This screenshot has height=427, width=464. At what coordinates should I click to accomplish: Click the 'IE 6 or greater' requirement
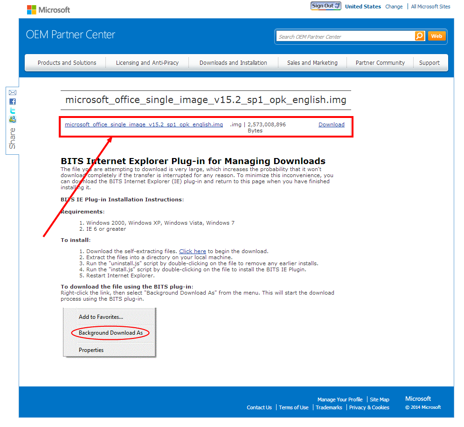106,229
